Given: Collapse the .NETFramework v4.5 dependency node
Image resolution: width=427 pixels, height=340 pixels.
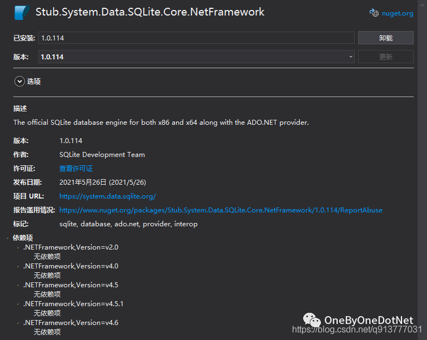Looking at the screenshot, I should click(18, 285).
